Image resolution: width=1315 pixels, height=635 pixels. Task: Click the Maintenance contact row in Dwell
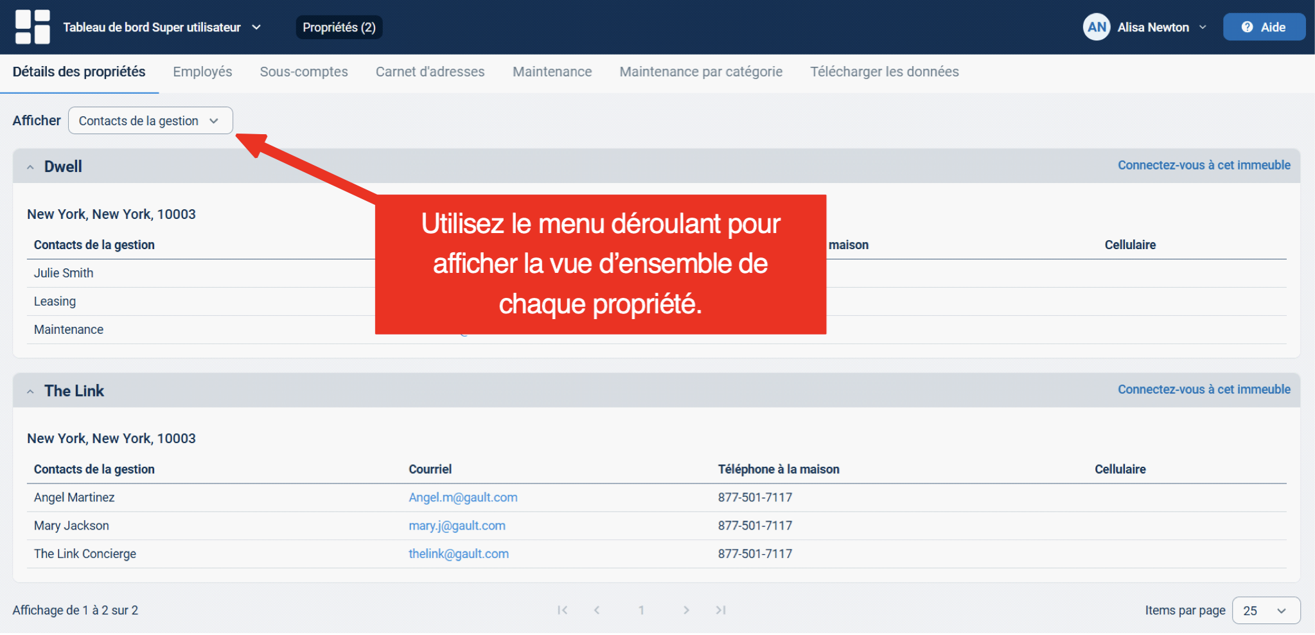(657, 330)
